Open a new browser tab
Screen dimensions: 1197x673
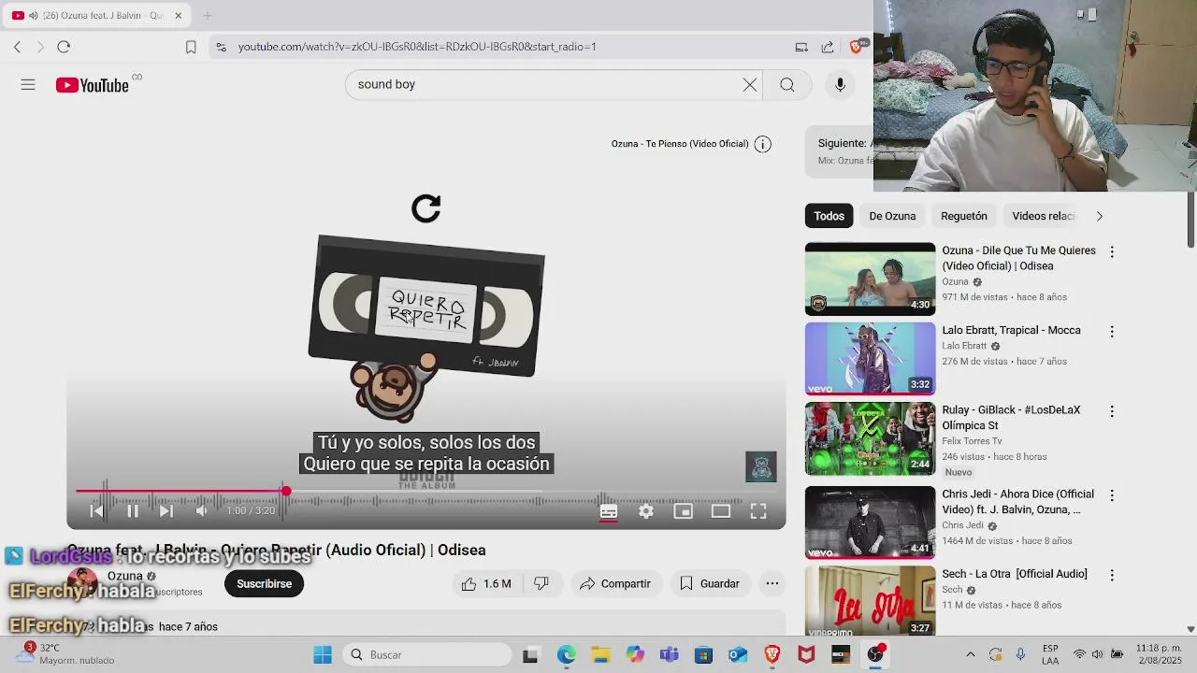tap(208, 15)
